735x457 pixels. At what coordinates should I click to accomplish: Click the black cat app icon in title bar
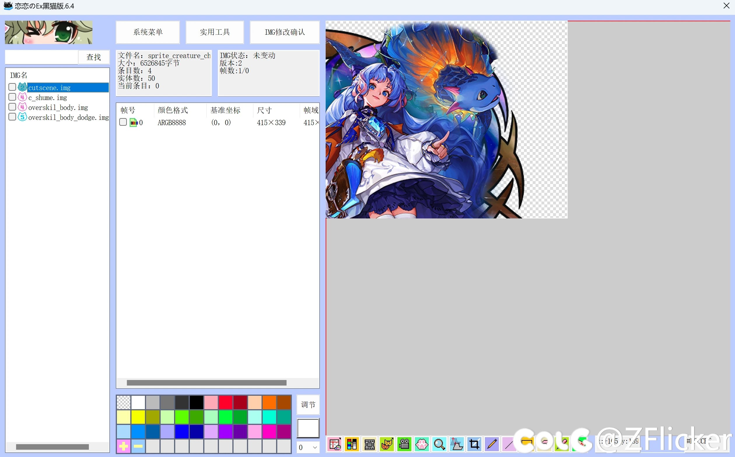(x=8, y=6)
